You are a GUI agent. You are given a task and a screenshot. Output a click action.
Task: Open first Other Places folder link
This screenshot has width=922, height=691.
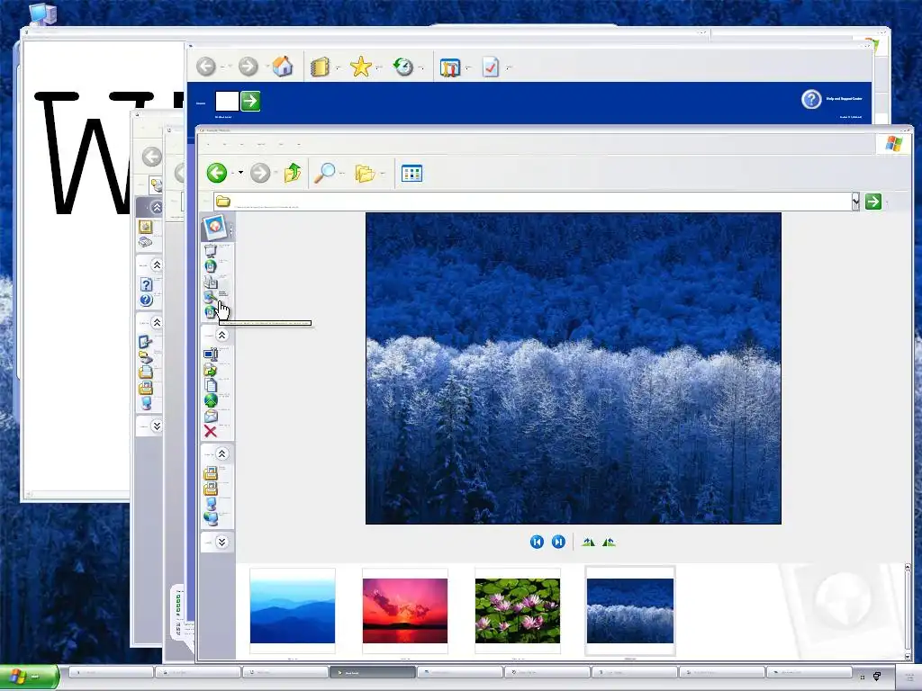point(211,473)
